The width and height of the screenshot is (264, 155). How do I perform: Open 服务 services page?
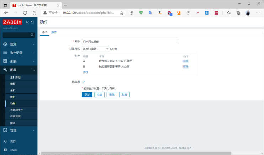pyautogui.click(x=13, y=123)
